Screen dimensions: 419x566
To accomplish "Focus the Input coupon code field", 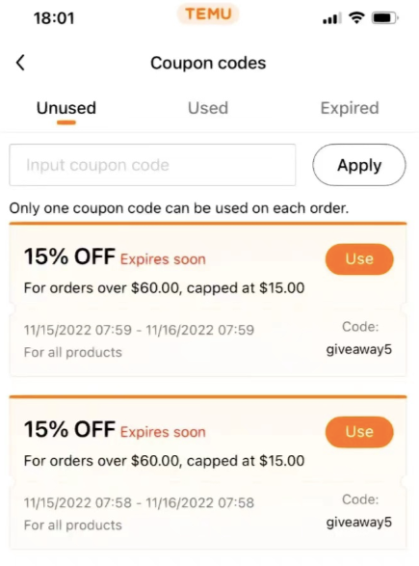I will pyautogui.click(x=152, y=165).
